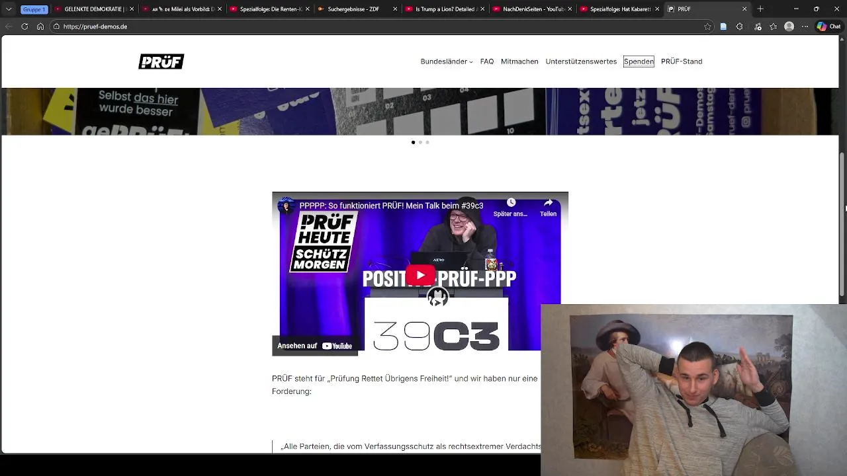Close the 'Is Trump a Lion?' tab

pos(482,9)
